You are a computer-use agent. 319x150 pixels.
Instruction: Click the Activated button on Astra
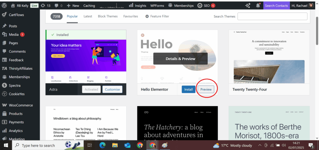pos(91,89)
